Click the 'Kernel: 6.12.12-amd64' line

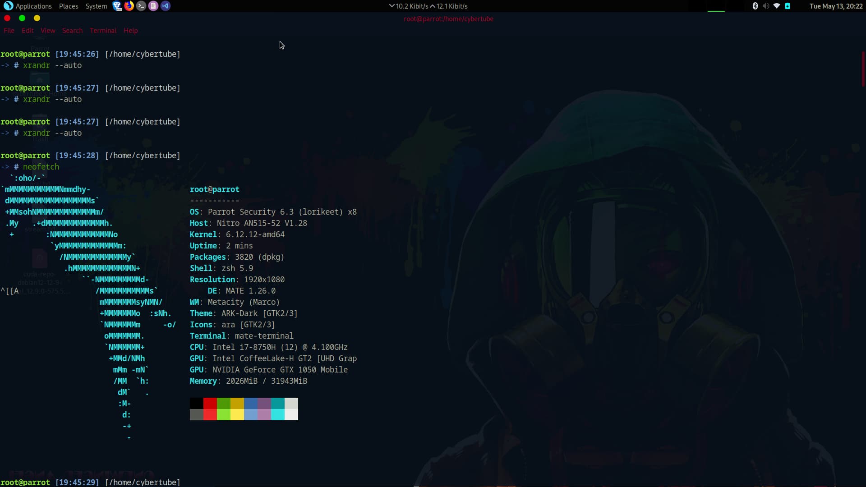point(237,234)
